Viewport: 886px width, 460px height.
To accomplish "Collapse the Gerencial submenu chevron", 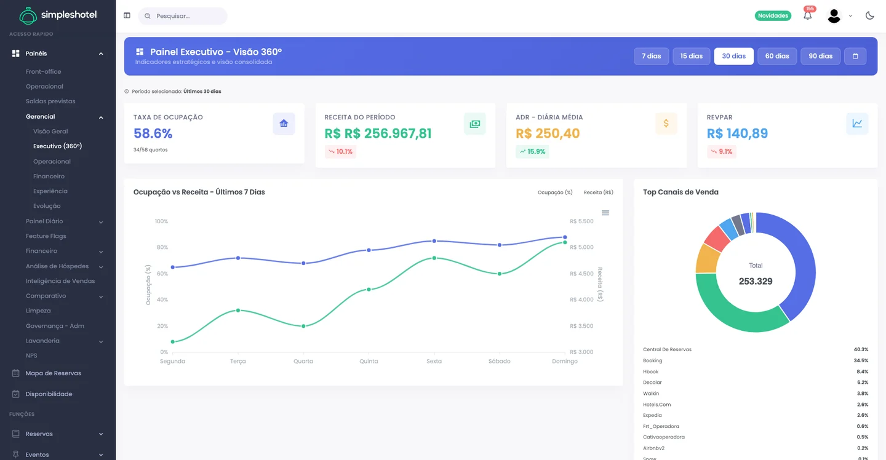I will [101, 117].
